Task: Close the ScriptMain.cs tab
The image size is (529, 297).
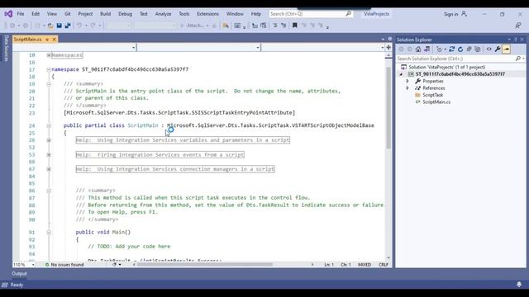Action: 54,40
